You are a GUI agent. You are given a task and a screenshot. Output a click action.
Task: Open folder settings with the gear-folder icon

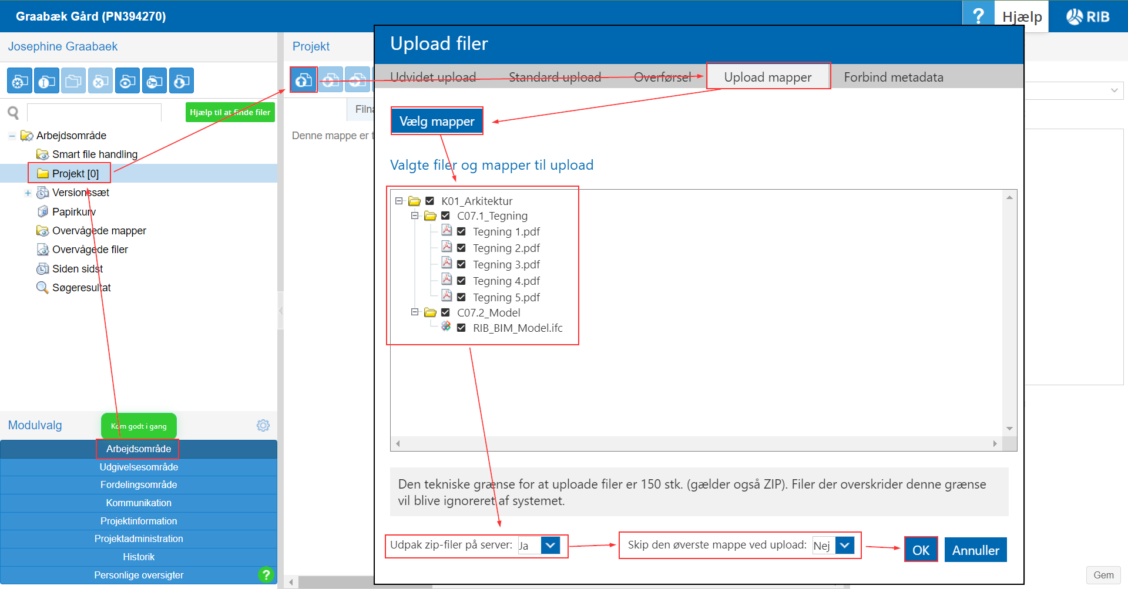pos(19,81)
